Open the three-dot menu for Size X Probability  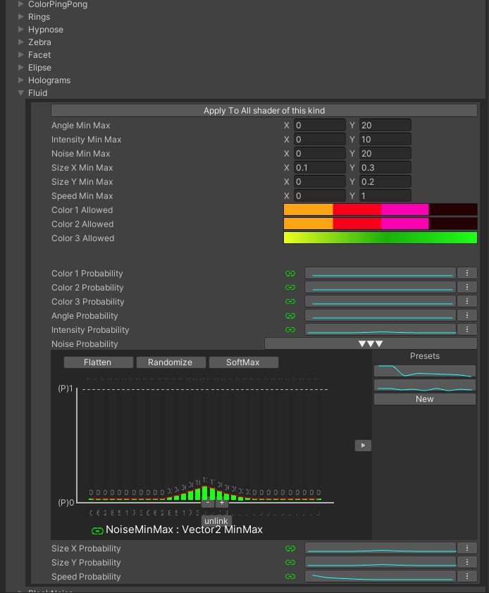click(x=467, y=548)
